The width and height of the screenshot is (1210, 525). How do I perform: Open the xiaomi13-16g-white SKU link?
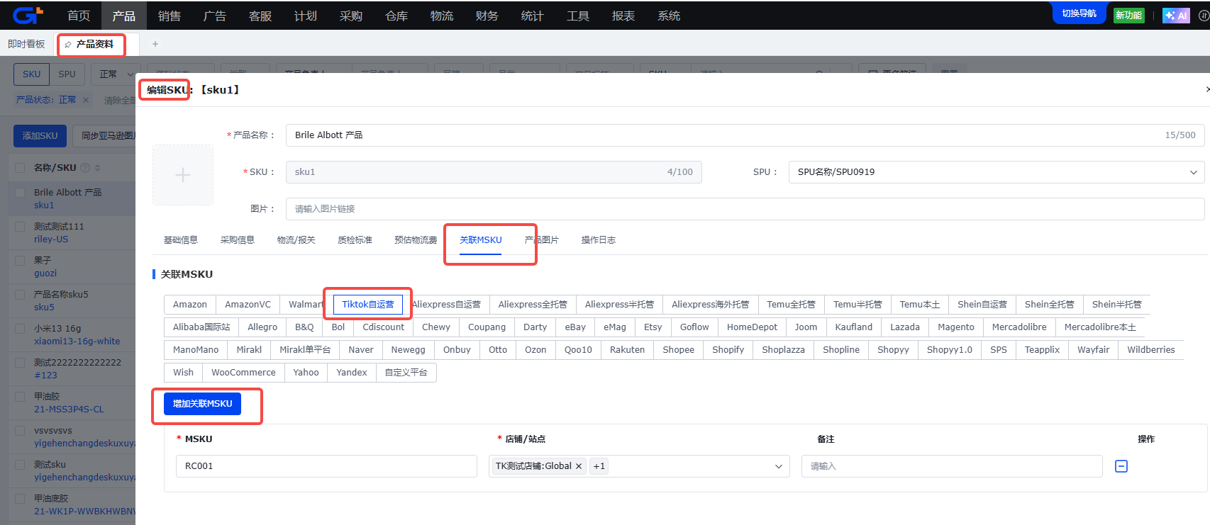pos(77,341)
